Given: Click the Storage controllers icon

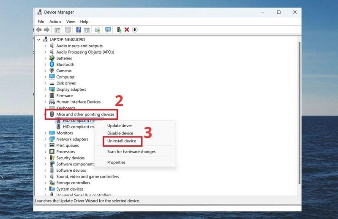Looking at the screenshot, I should pyautogui.click(x=52, y=183).
